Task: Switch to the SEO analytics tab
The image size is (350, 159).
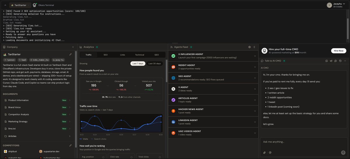Action: pos(106,55)
